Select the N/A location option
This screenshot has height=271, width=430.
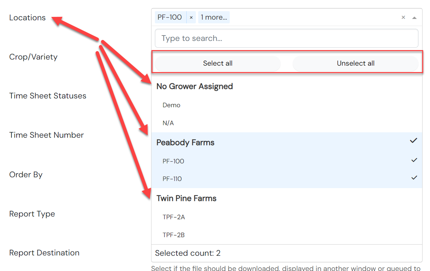[287, 123]
